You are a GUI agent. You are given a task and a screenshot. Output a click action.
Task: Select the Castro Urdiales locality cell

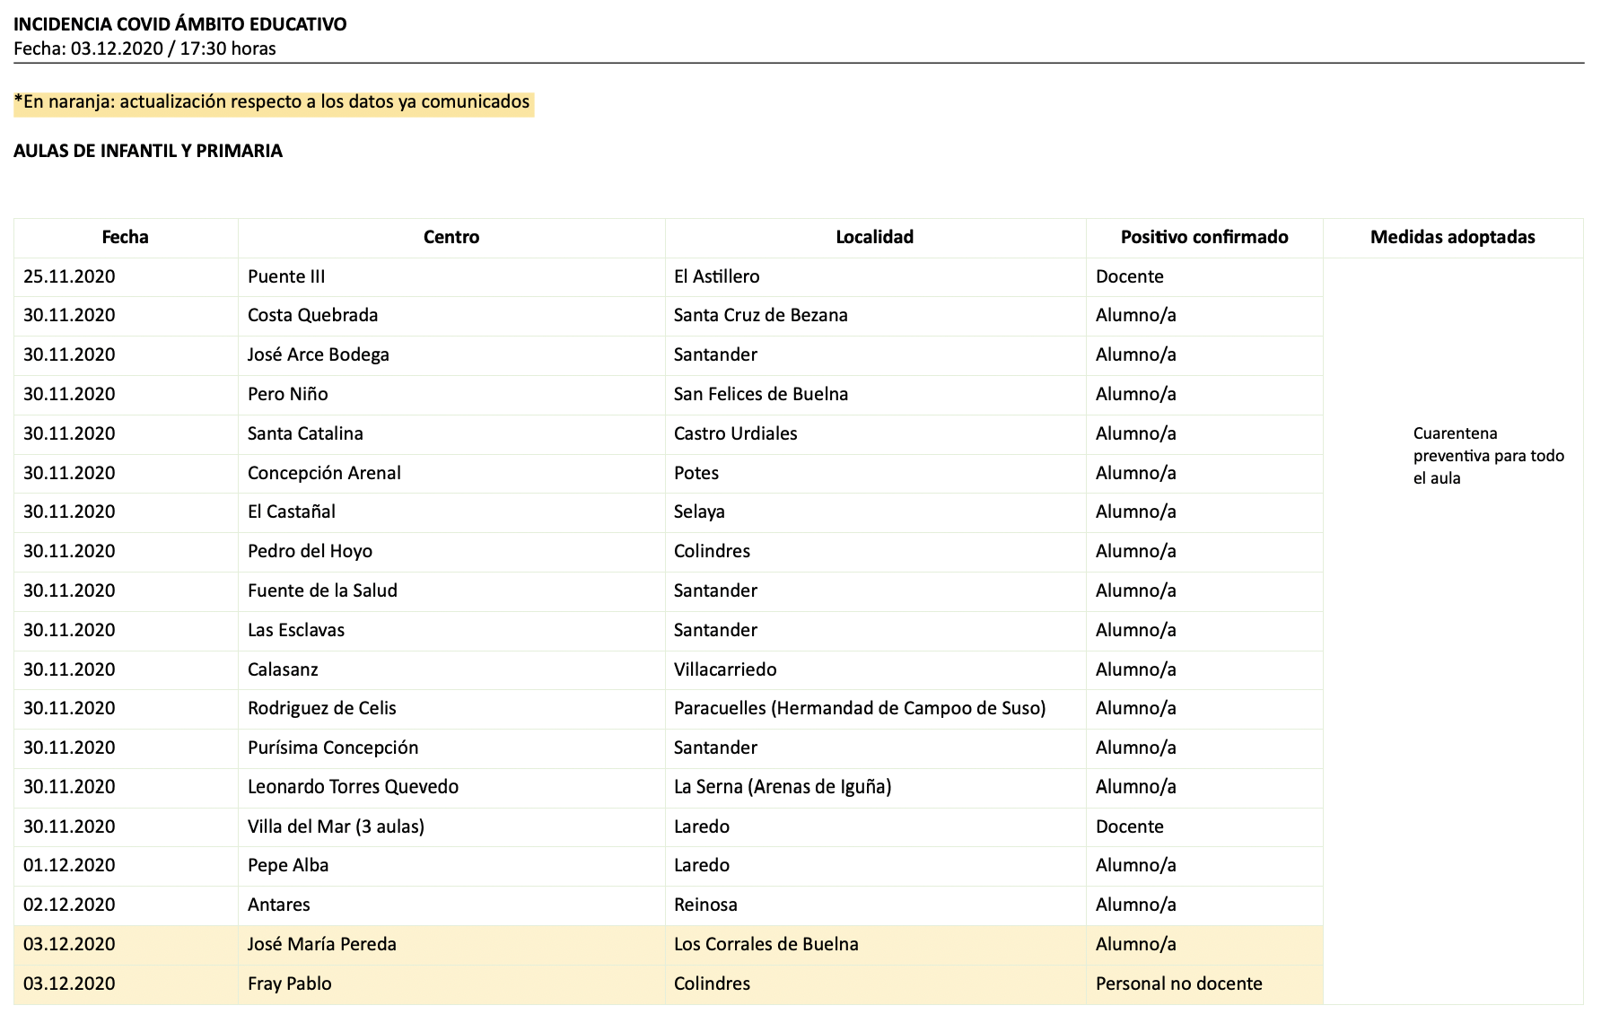[735, 433]
